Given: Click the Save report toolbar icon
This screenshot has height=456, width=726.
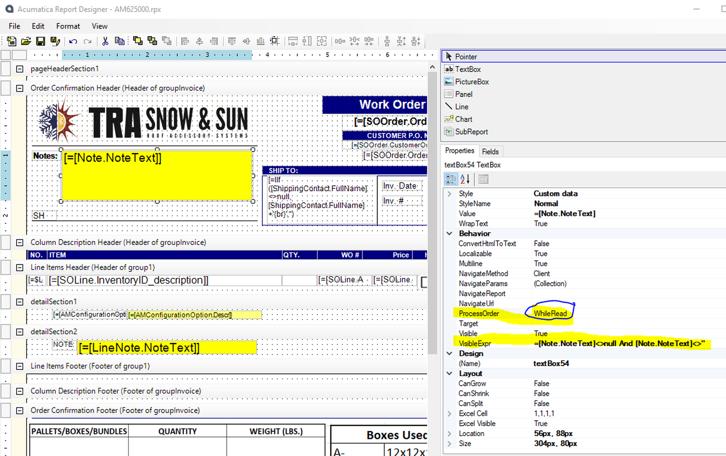Looking at the screenshot, I should click(x=41, y=41).
